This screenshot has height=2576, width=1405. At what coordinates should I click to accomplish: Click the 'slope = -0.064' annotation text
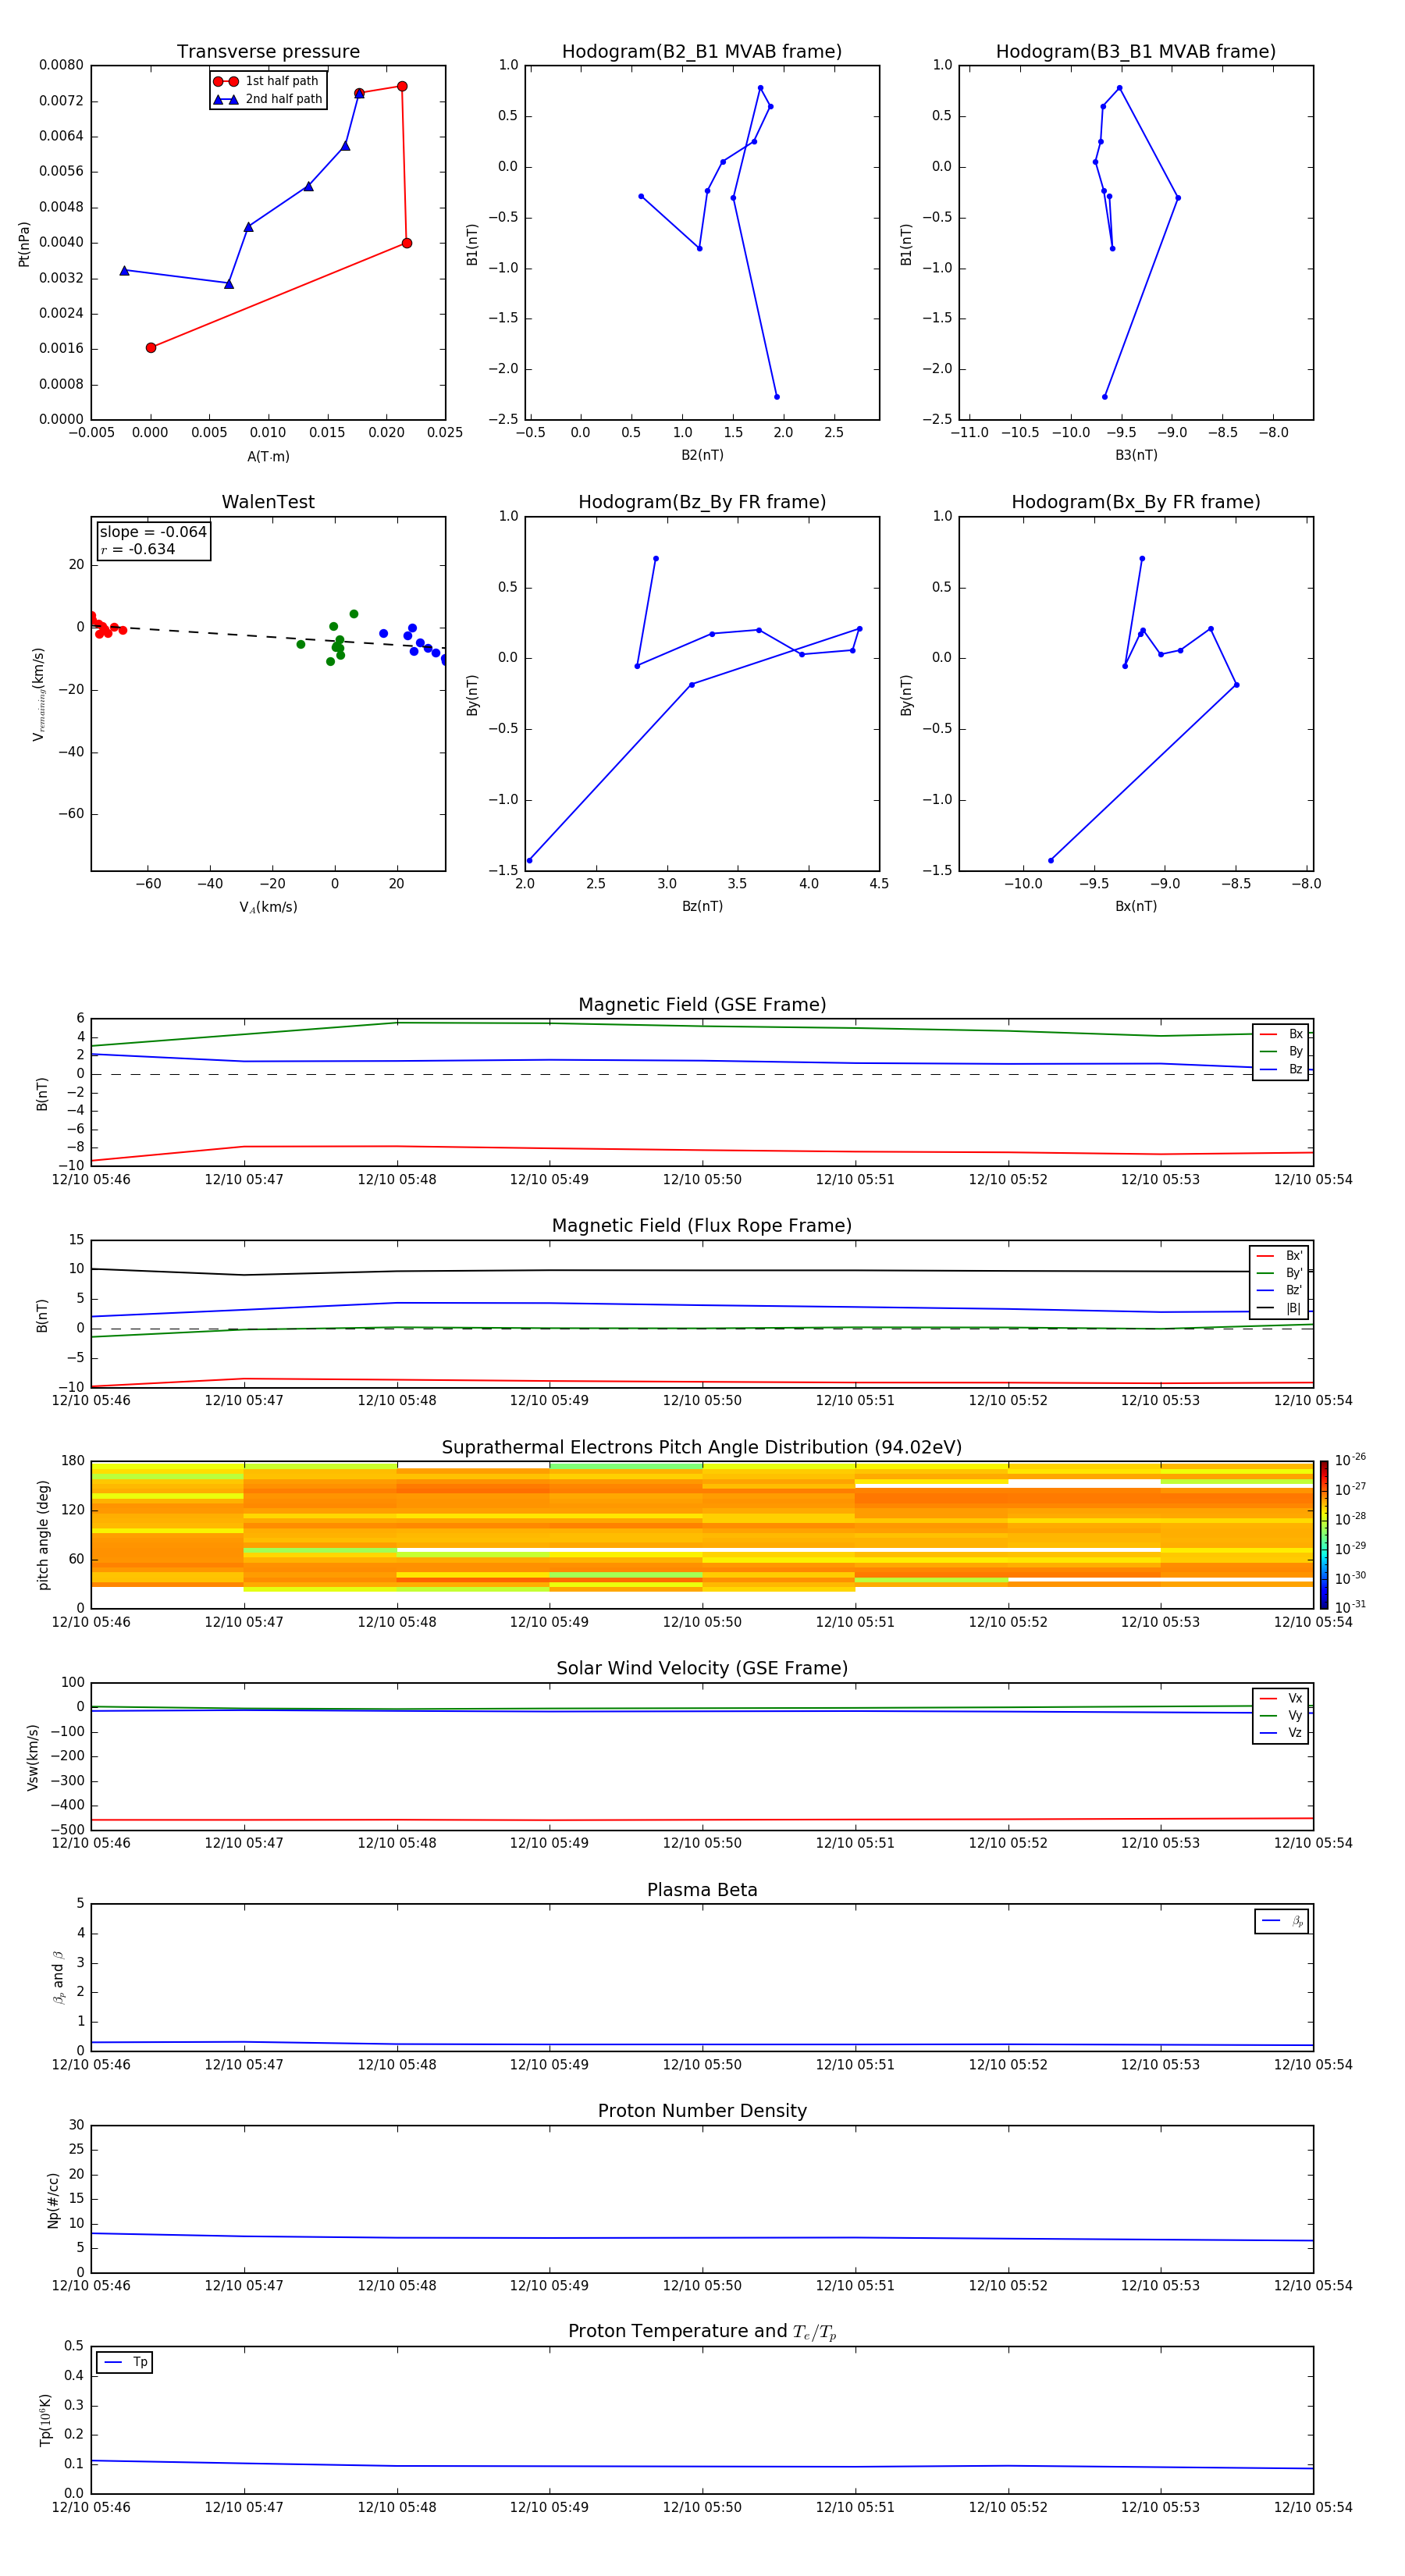pyautogui.click(x=153, y=532)
